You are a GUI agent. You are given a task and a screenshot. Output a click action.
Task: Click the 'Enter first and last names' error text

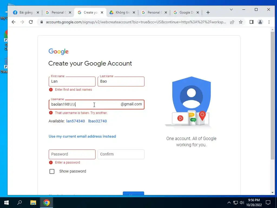click(74, 90)
